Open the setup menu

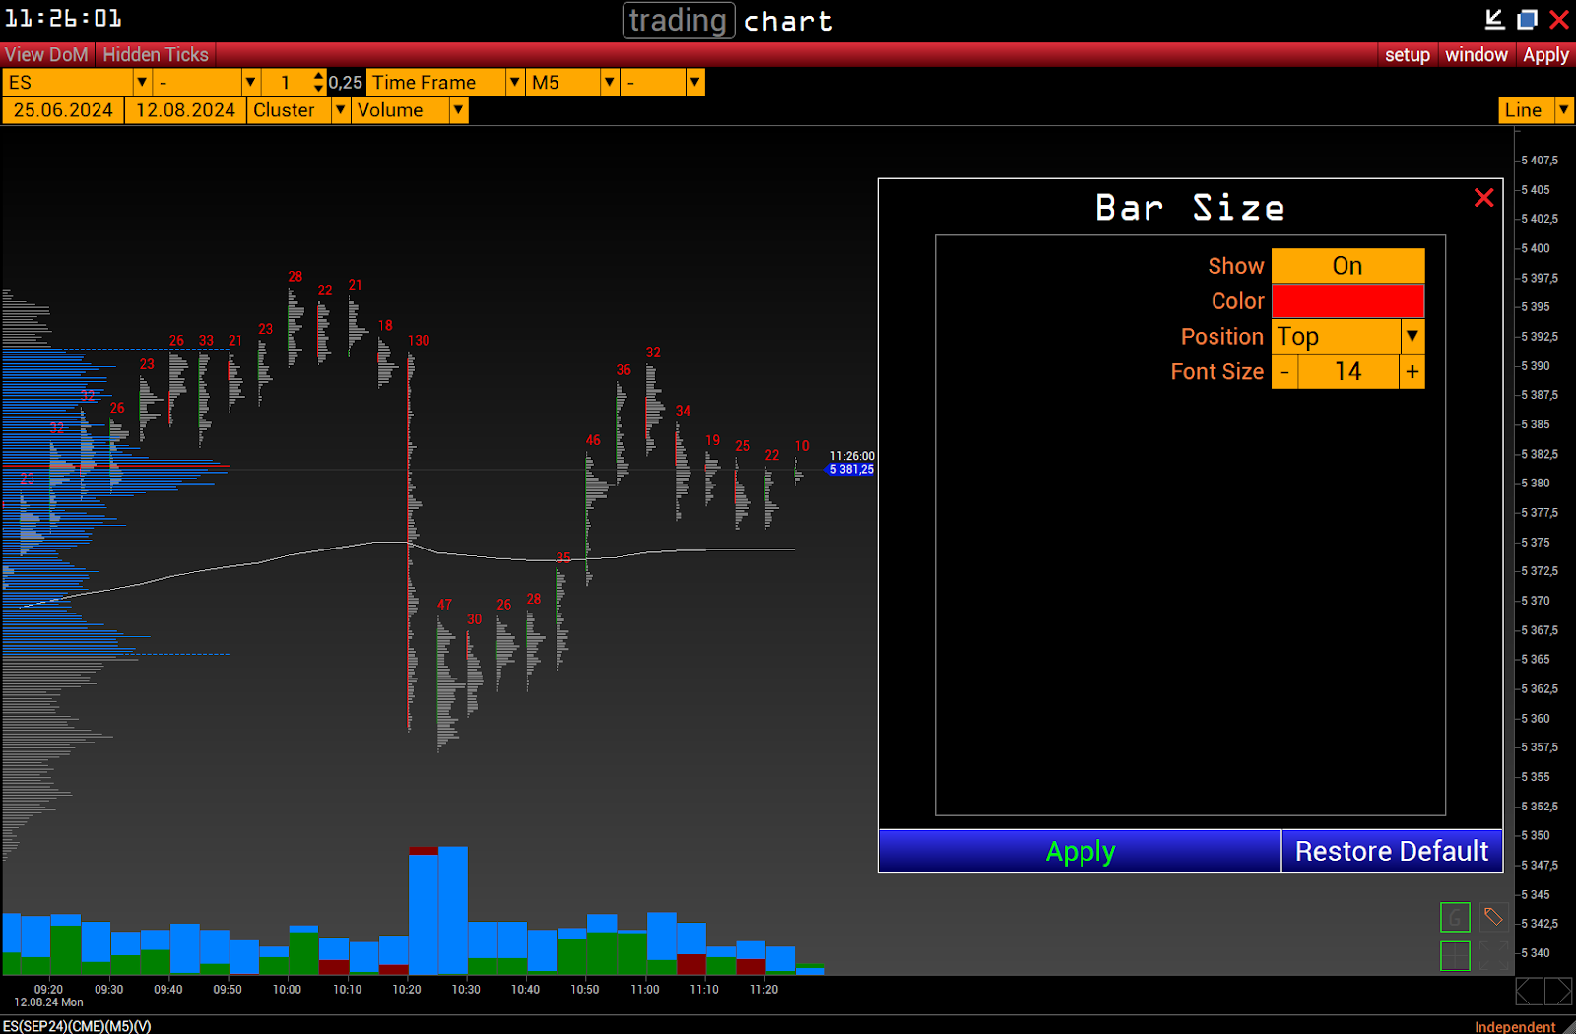coord(1407,55)
